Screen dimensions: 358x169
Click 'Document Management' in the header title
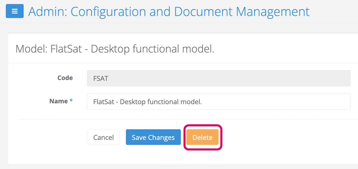pyautogui.click(x=242, y=11)
